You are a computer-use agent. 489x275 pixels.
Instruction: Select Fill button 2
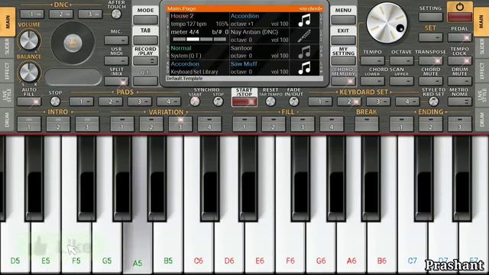pyautogui.click(x=274, y=124)
